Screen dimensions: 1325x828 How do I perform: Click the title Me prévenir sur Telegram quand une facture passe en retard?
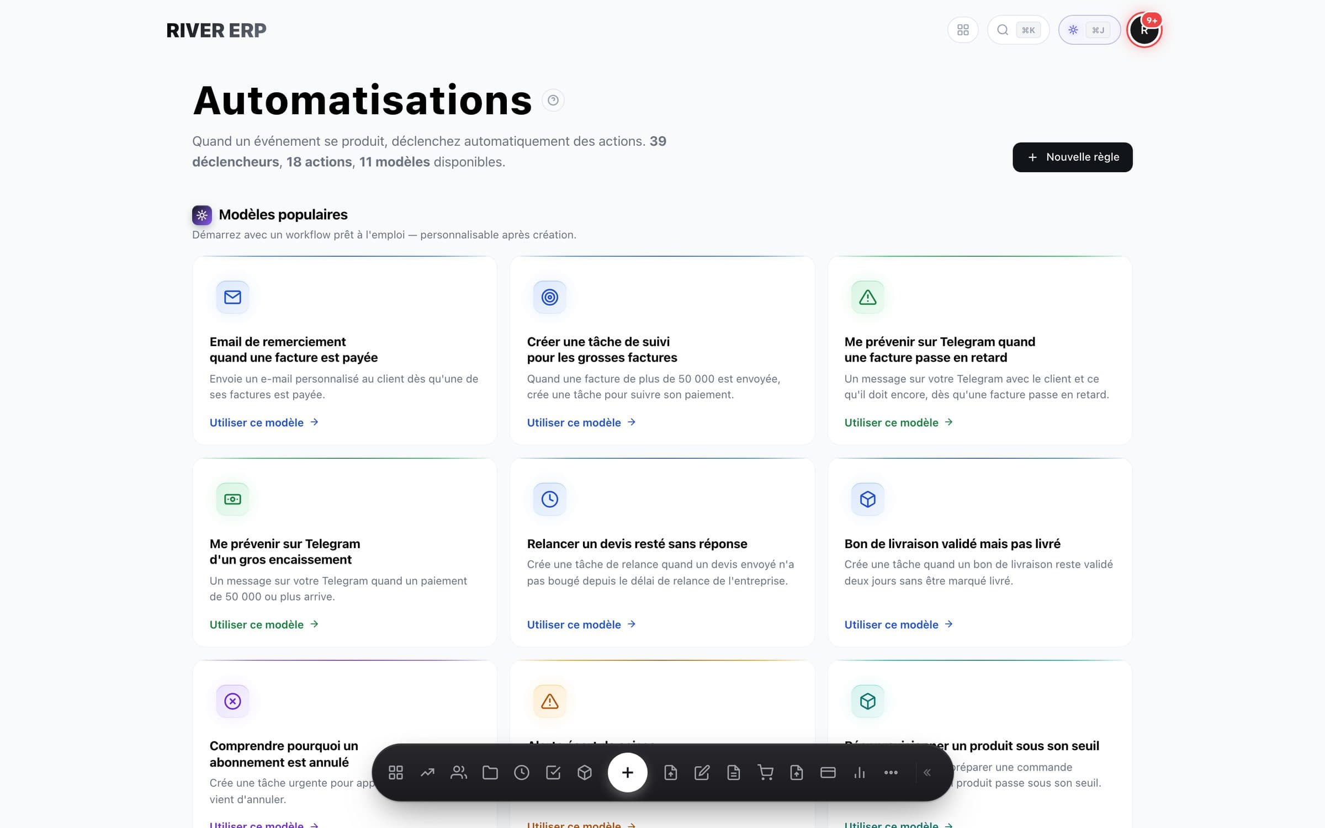click(x=940, y=349)
